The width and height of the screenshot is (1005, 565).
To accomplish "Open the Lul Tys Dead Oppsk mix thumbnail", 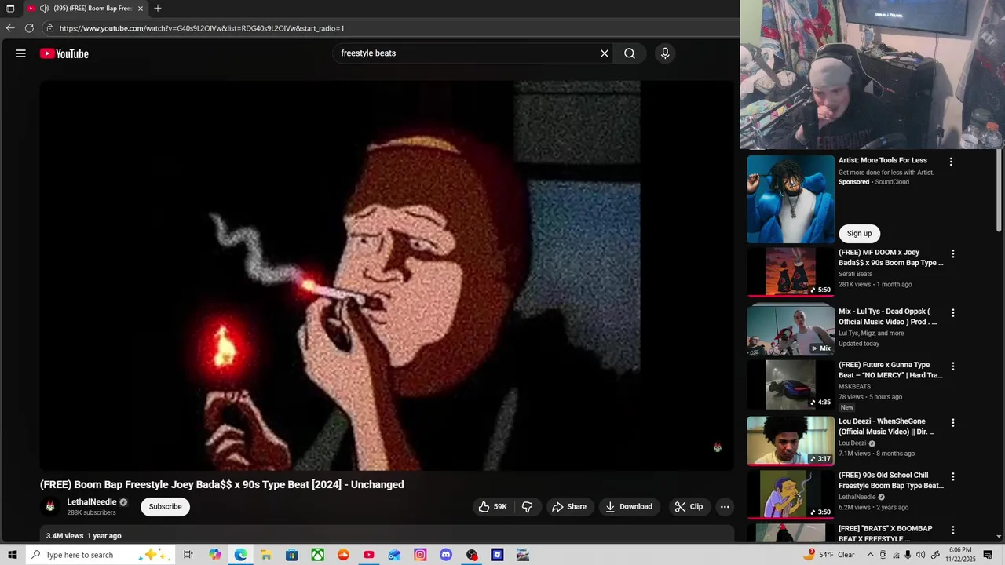I will [791, 330].
